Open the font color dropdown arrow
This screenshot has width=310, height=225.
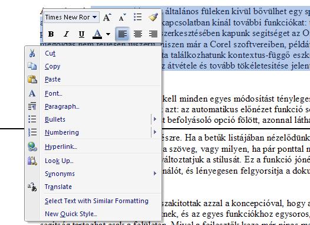(x=108, y=34)
